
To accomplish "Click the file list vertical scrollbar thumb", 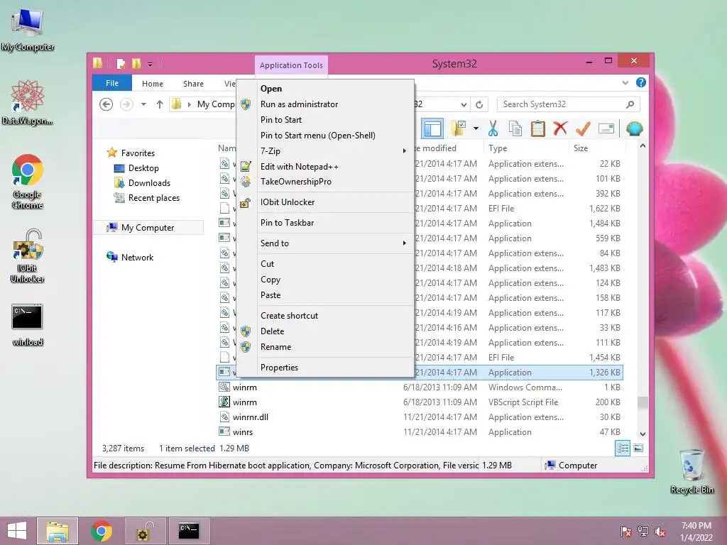I will 643,403.
